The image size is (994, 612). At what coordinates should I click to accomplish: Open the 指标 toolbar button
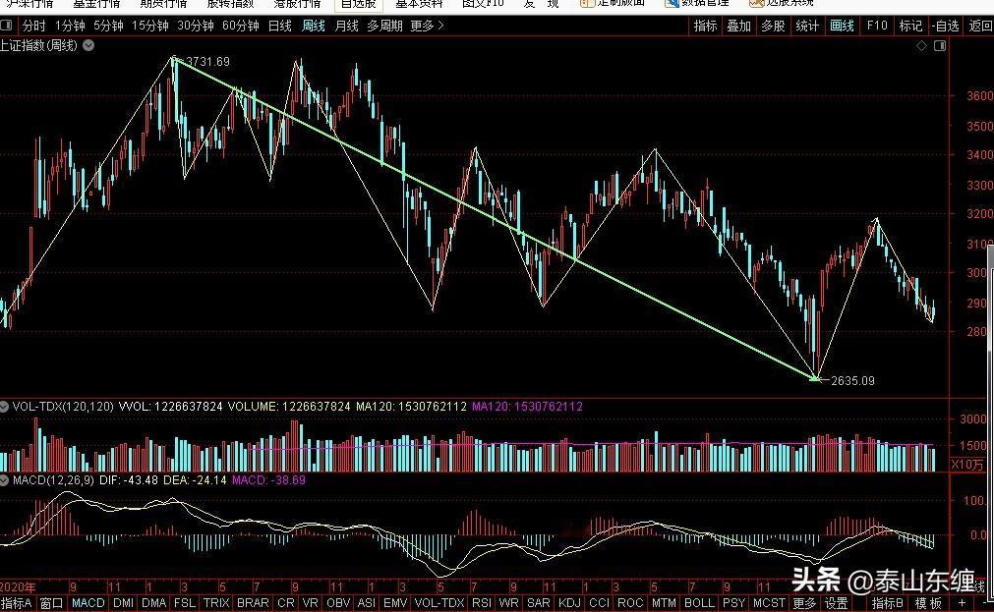click(x=705, y=26)
